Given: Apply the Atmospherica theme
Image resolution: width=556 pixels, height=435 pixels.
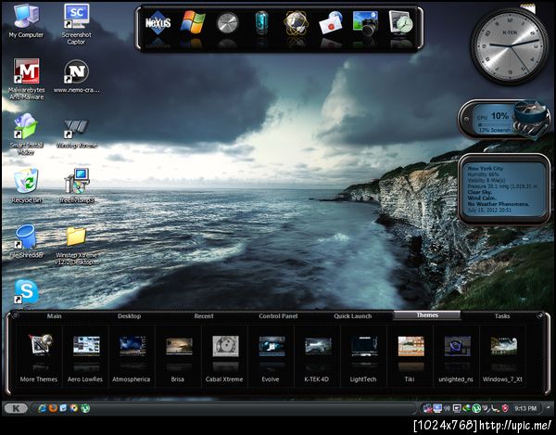Looking at the screenshot, I should (x=132, y=358).
